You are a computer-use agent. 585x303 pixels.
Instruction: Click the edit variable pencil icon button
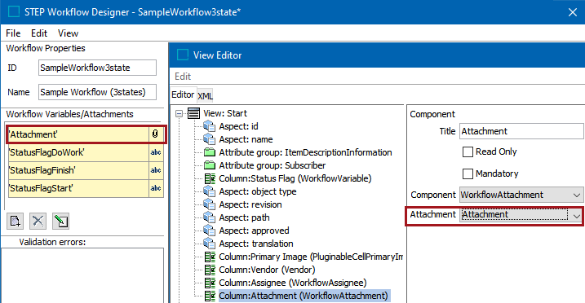61,221
